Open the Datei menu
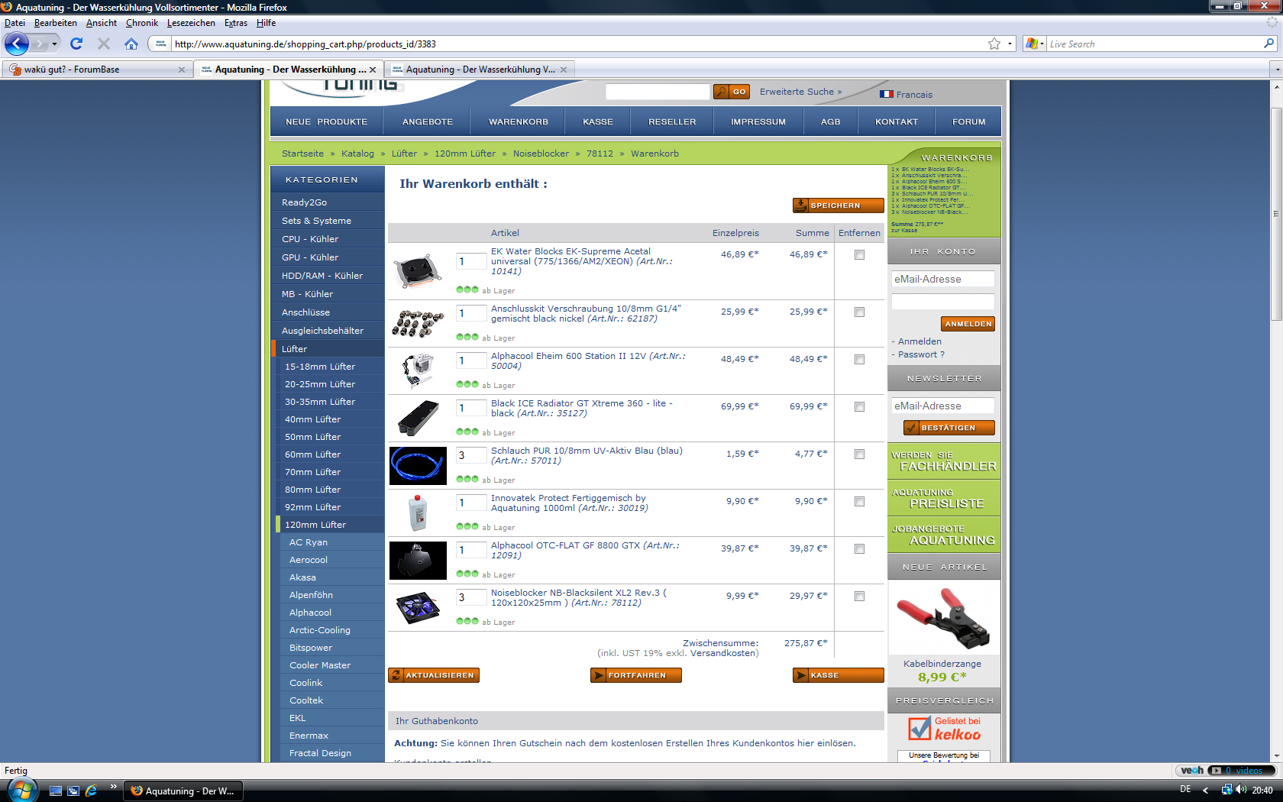 click(15, 23)
